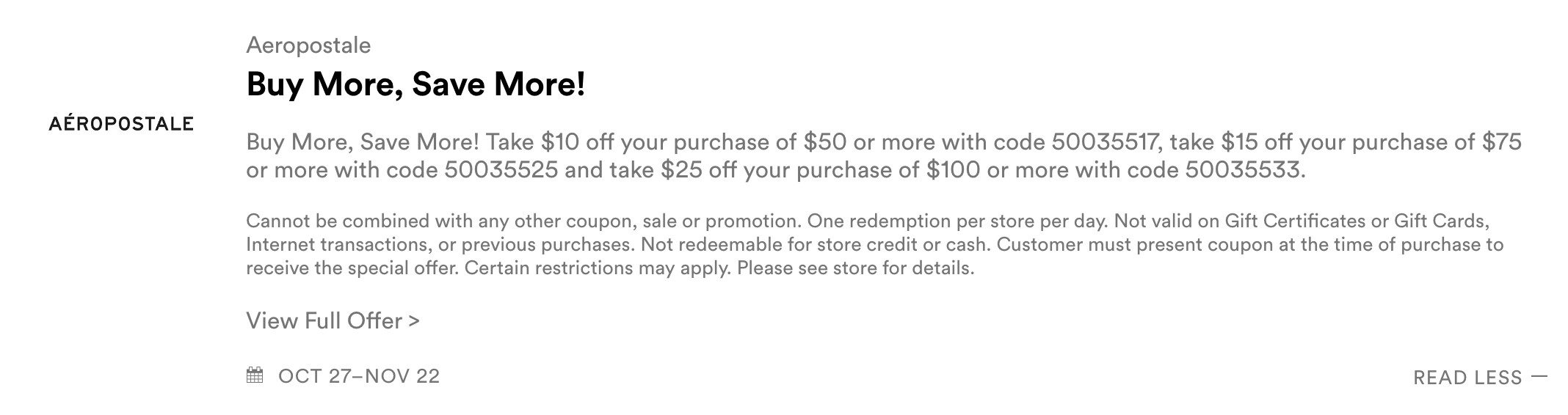Click the Buy More, Save More! headline
Viewport: 1568px width, 415px height.
(x=415, y=84)
